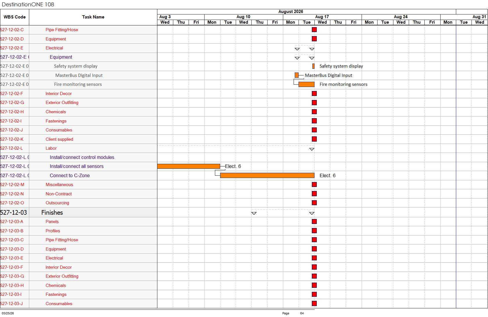
Task: Click the Labor summary end triangle marker
Action: click(x=312, y=149)
